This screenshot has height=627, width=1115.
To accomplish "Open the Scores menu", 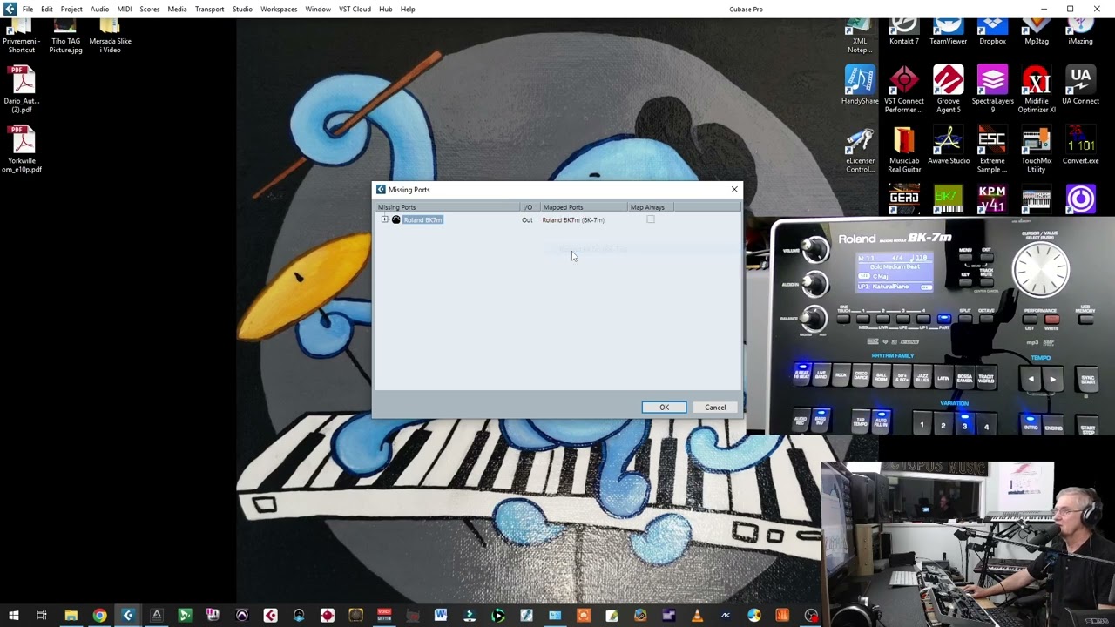I will (x=150, y=9).
